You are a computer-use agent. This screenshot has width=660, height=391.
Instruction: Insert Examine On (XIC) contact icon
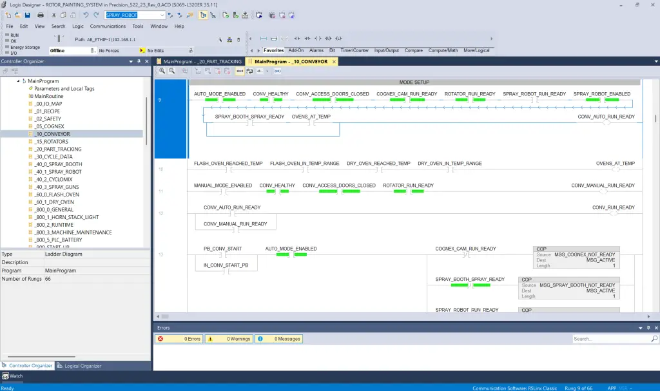click(296, 38)
